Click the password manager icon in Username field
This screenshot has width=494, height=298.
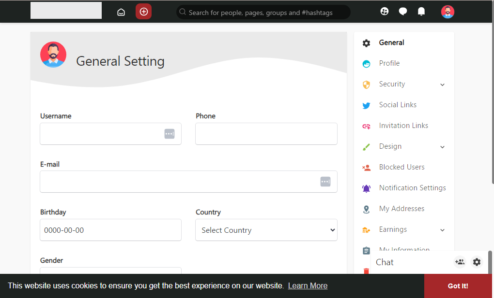coord(170,134)
